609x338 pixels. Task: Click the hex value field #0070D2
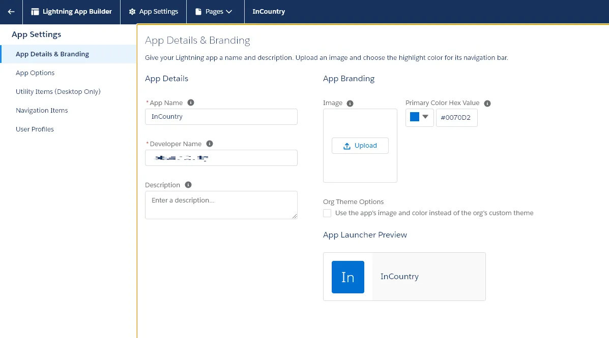click(x=456, y=118)
